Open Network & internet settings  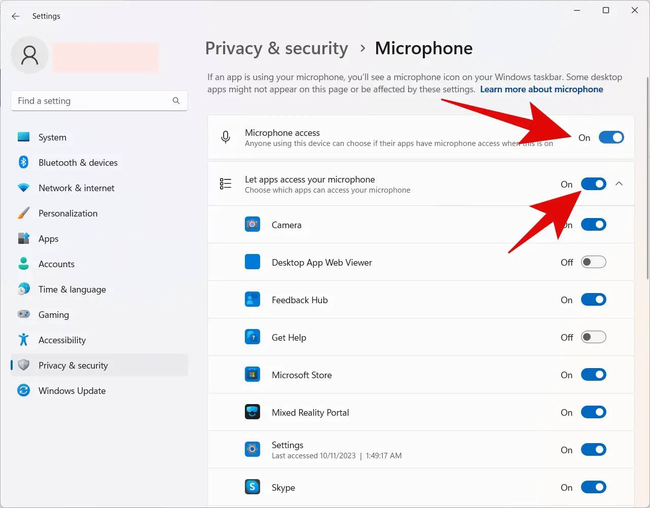(x=99, y=188)
